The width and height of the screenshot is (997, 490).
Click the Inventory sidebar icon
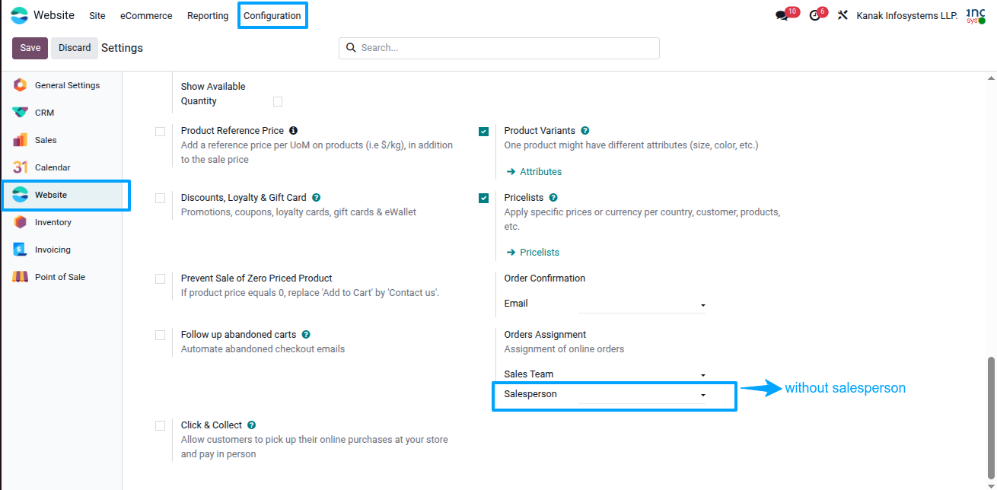tap(21, 222)
